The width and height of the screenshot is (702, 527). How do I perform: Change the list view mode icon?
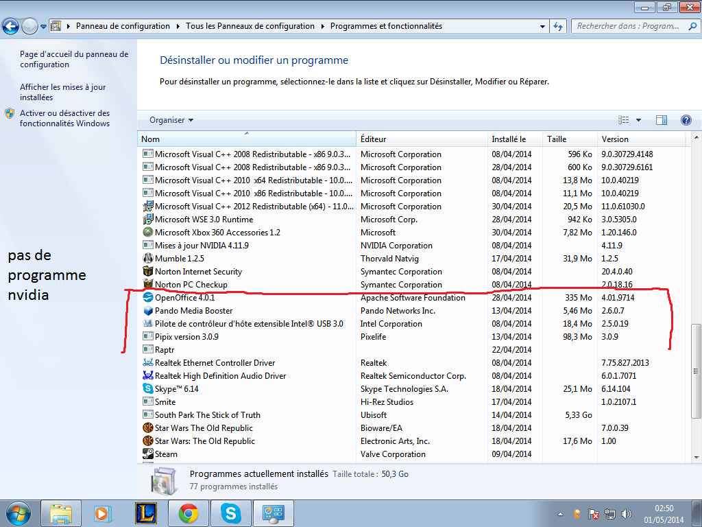(x=624, y=119)
